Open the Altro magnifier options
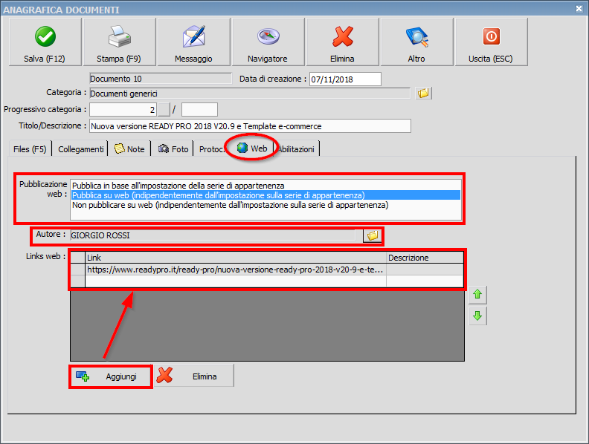 417,42
